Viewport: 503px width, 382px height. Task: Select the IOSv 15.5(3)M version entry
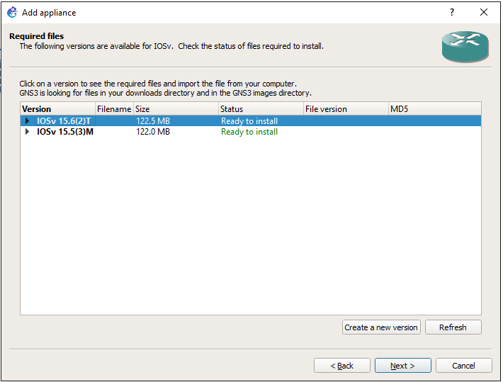click(x=64, y=132)
